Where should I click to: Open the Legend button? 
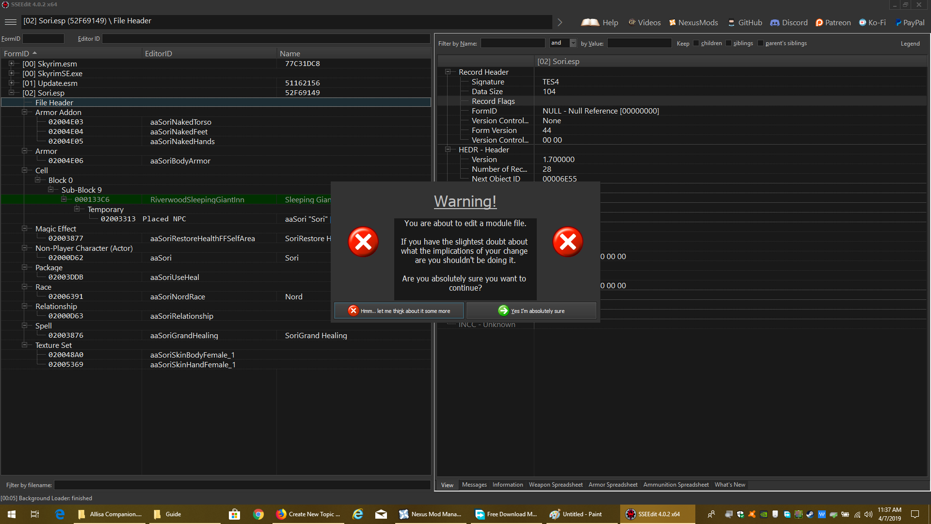pyautogui.click(x=910, y=44)
